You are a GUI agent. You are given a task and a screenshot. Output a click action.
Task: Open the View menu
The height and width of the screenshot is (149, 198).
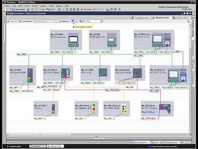20,6
